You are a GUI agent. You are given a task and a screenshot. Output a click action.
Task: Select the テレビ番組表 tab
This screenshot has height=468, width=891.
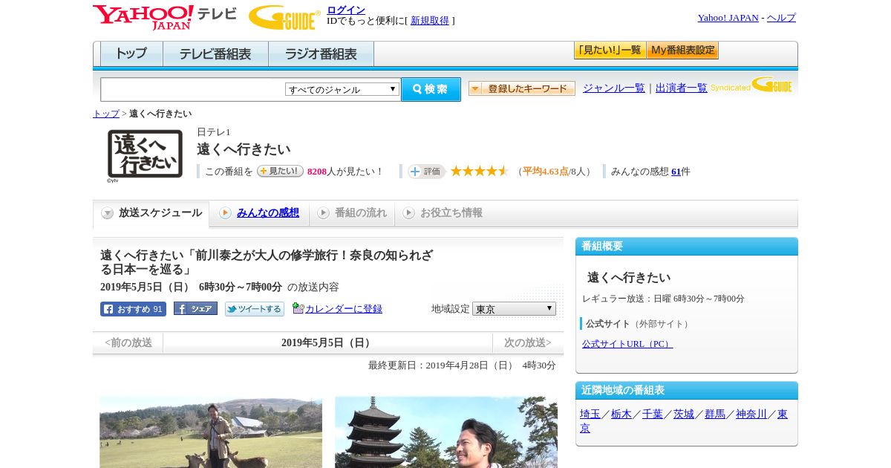pos(215,54)
